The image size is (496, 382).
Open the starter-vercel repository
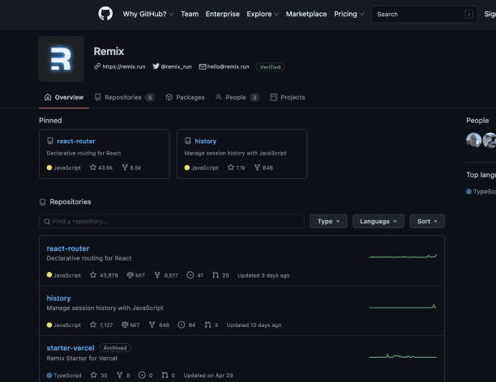[x=71, y=348]
